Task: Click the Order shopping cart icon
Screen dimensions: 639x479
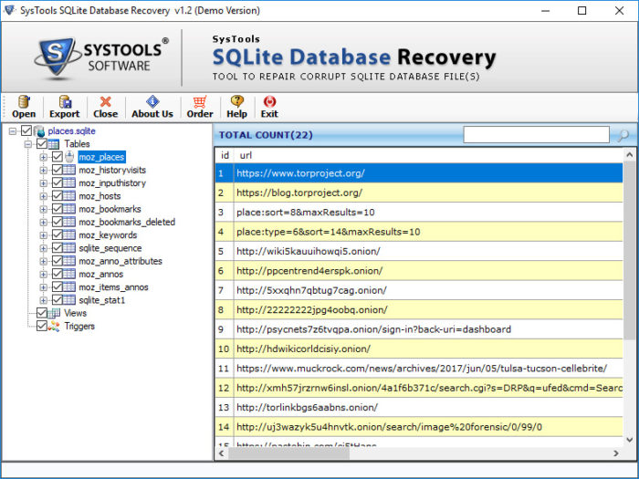Action: (200, 101)
